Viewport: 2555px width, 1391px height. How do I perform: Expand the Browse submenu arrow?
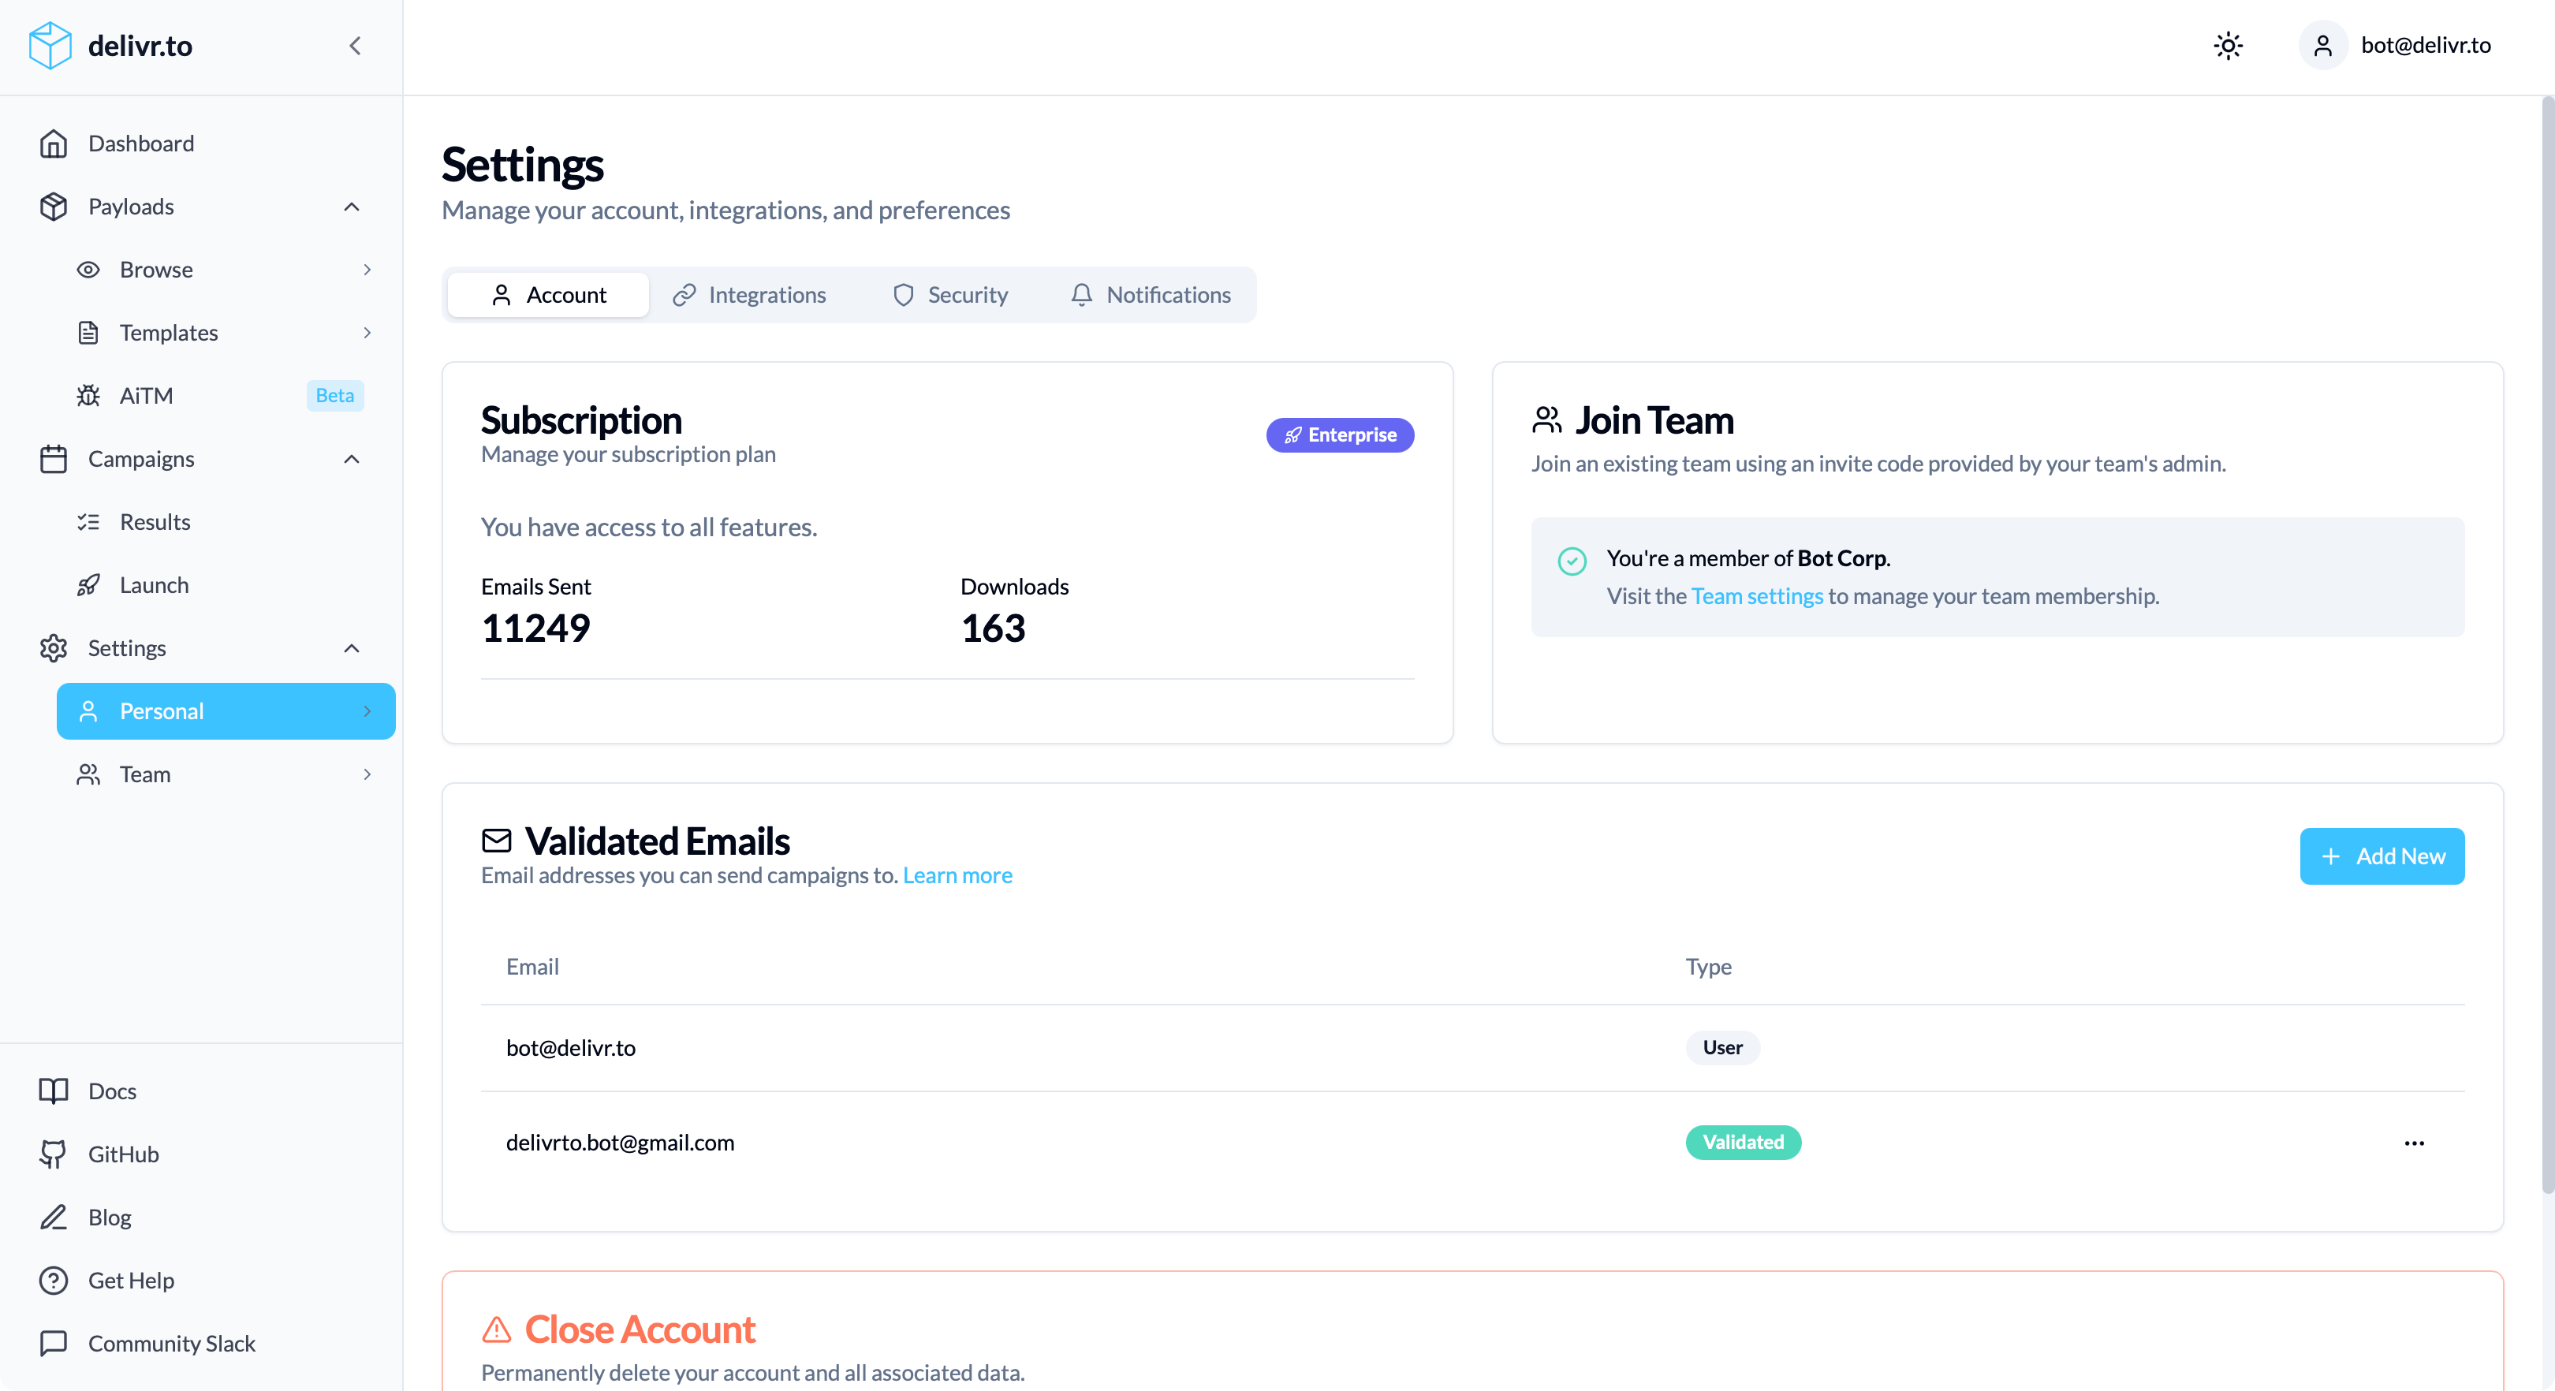tap(367, 270)
